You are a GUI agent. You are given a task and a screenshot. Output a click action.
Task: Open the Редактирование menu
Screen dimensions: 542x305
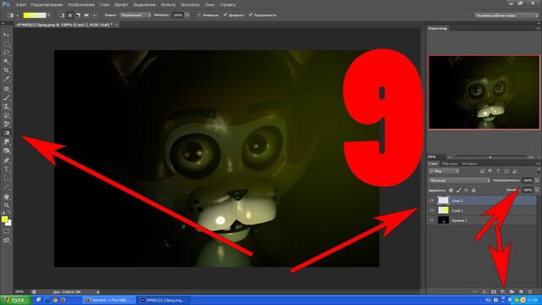47,5
